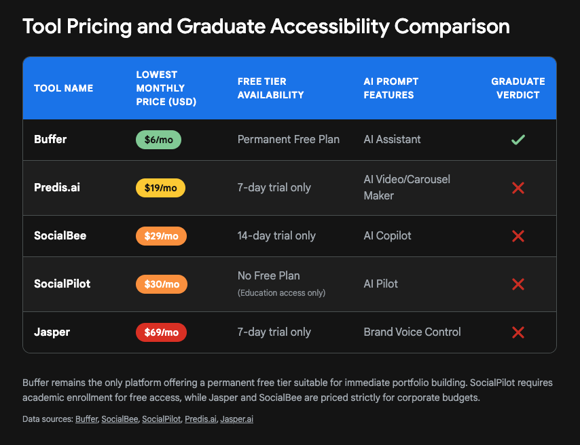Click the green checkmark for Buffer
This screenshot has height=445, width=580.
(x=518, y=140)
